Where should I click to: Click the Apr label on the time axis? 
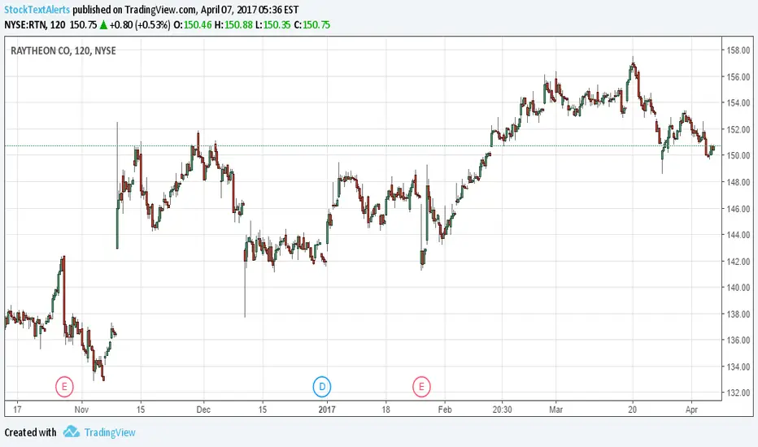(692, 410)
